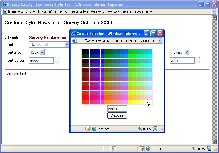Click the Sample Text preview line
The width and height of the screenshot is (219, 153).
pyautogui.click(x=16, y=73)
